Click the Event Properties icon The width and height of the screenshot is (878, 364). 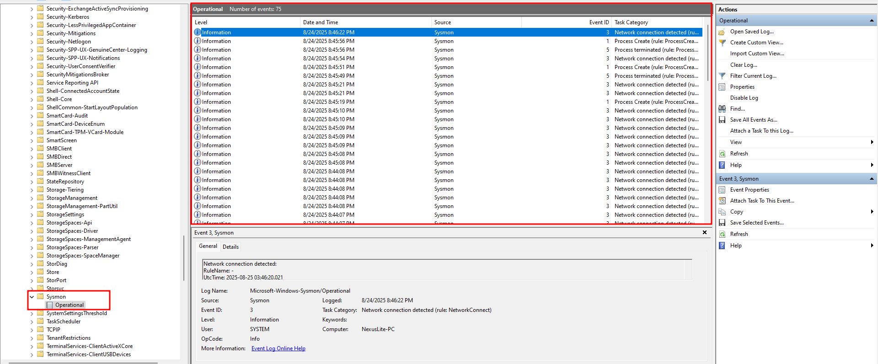722,190
